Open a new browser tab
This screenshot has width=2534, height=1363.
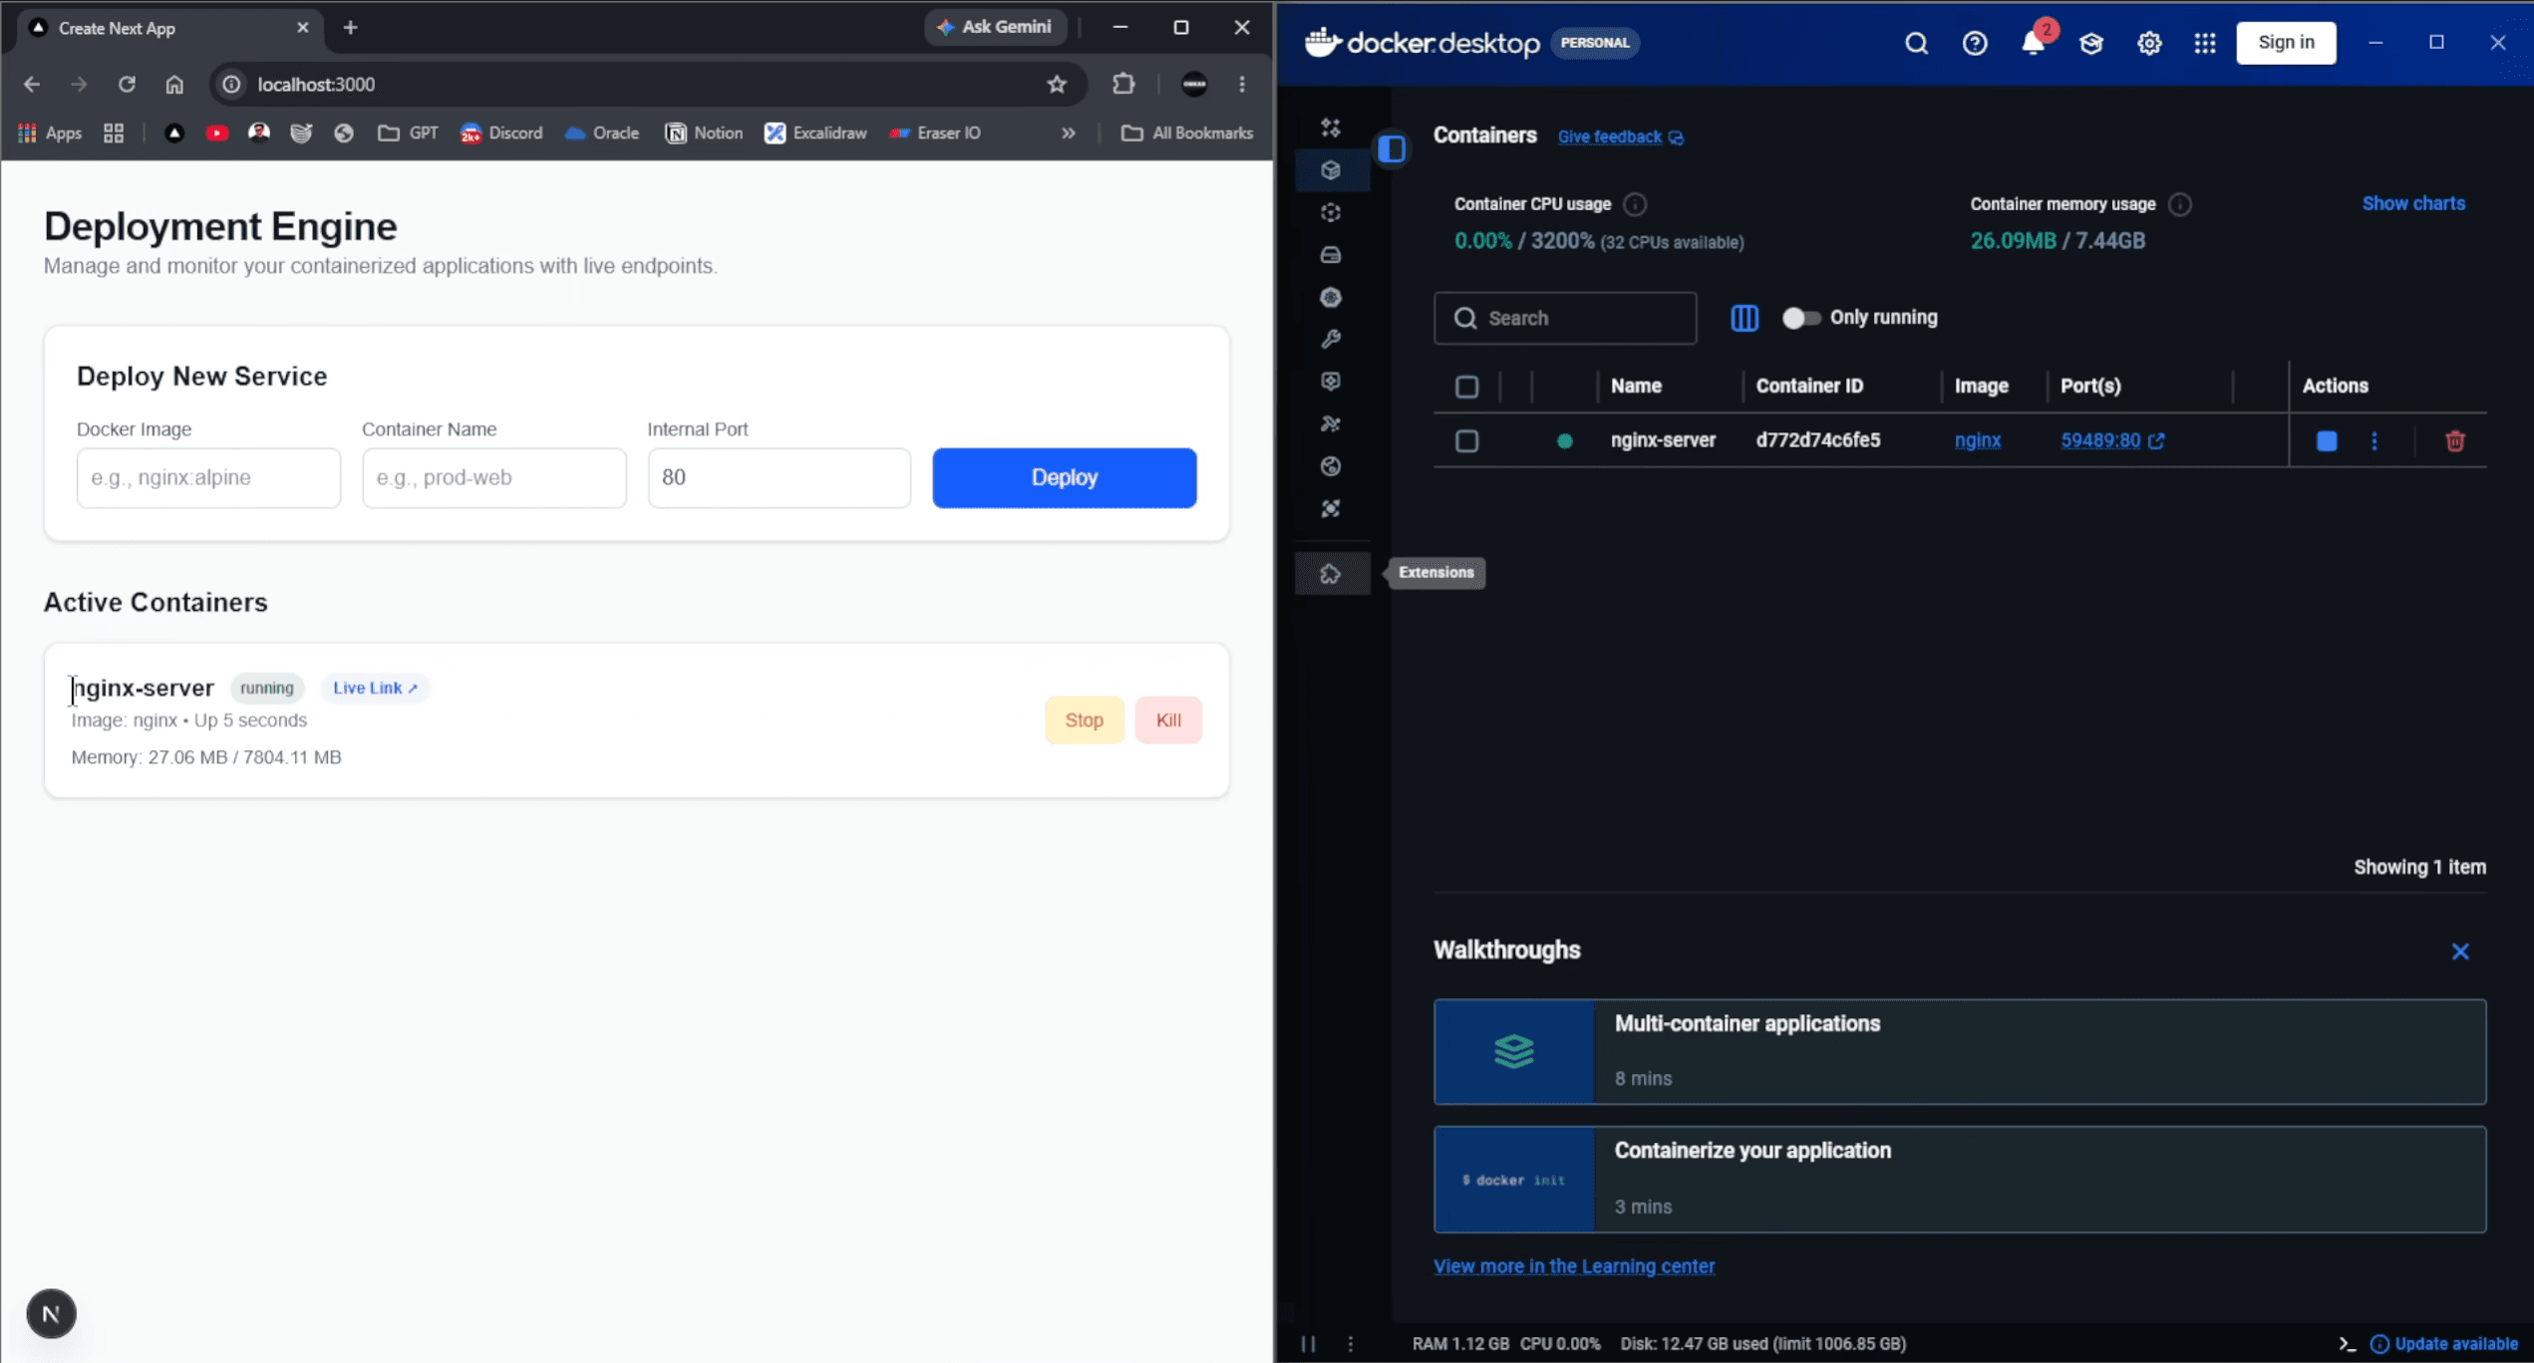tap(350, 28)
